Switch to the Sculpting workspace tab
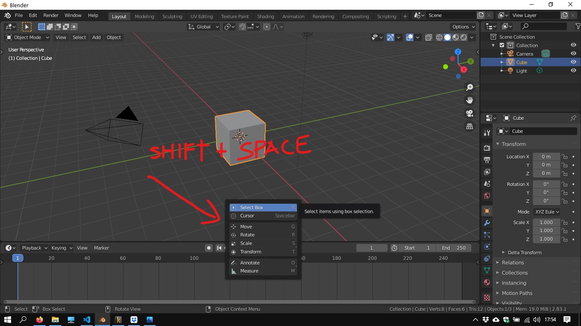The width and height of the screenshot is (581, 326). click(x=172, y=17)
